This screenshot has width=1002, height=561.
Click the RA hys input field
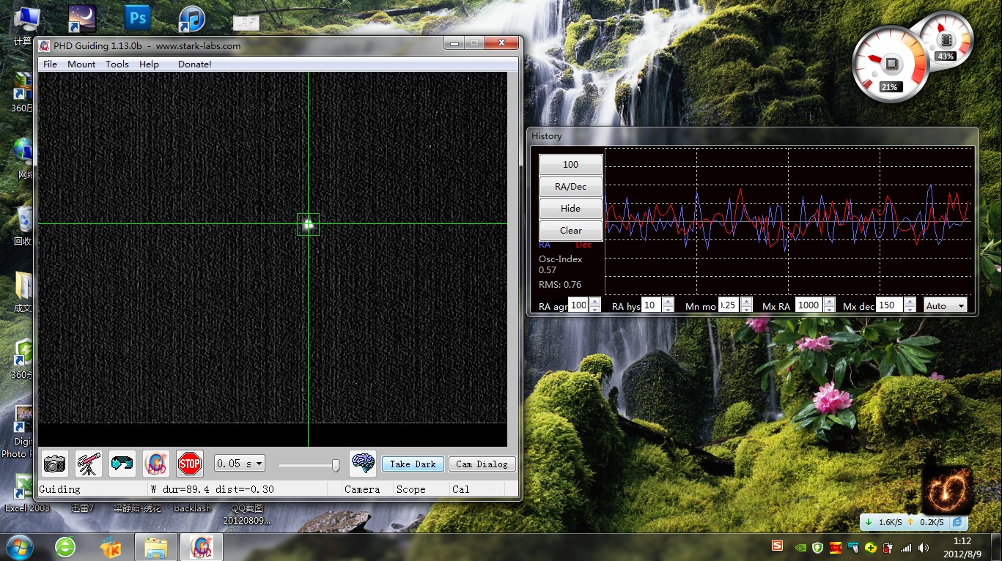pyautogui.click(x=652, y=305)
